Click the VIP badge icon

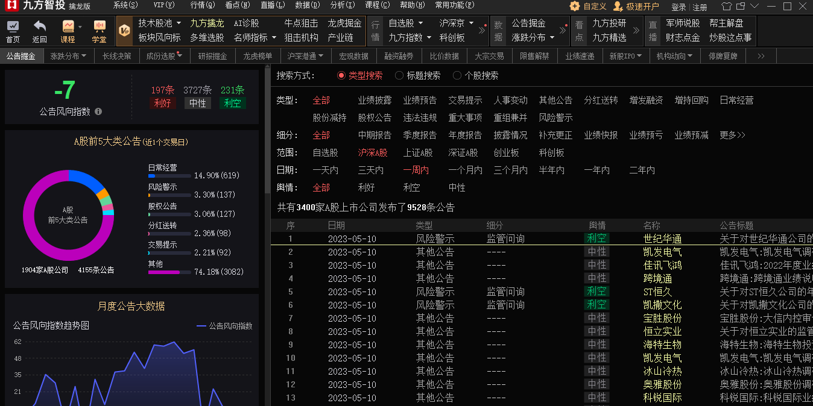(x=124, y=31)
